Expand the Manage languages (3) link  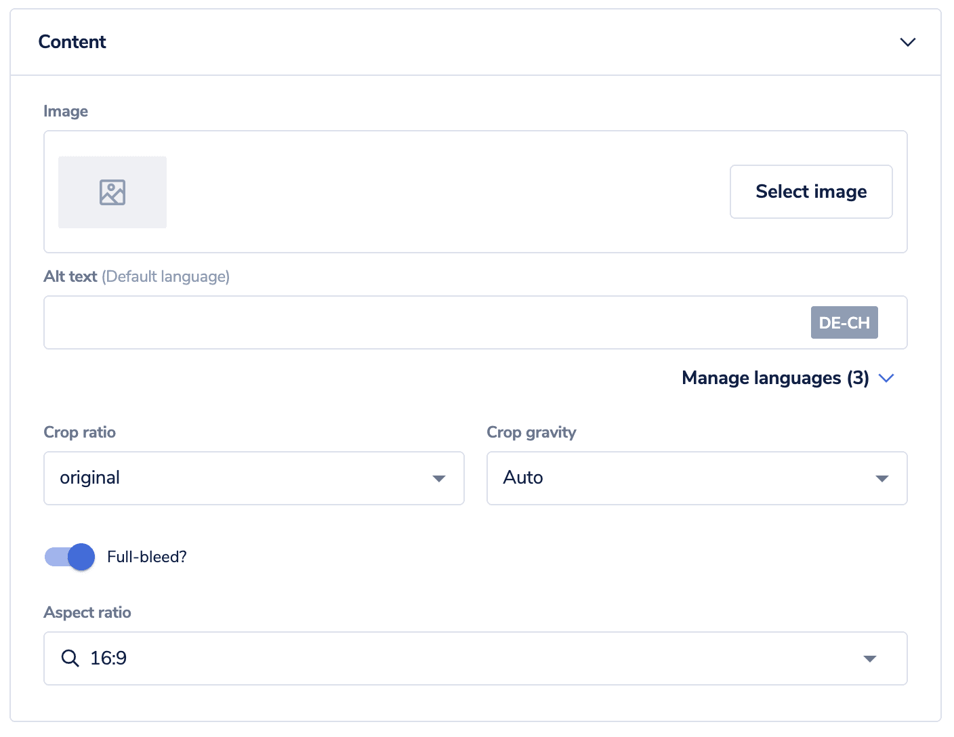click(x=774, y=378)
